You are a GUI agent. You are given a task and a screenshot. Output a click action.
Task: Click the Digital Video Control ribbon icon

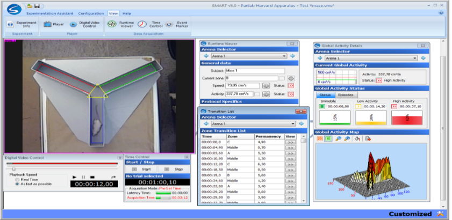point(74,24)
